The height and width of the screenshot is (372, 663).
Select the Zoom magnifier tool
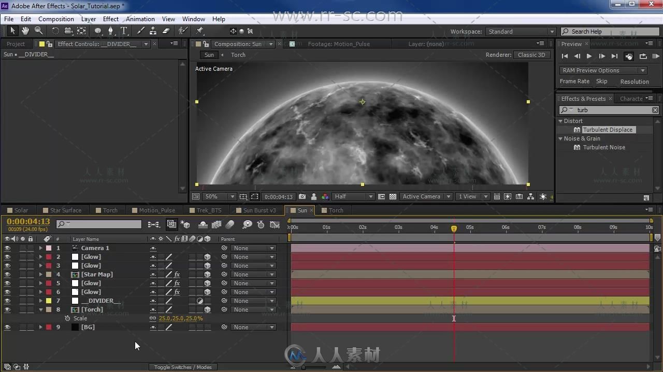[38, 31]
